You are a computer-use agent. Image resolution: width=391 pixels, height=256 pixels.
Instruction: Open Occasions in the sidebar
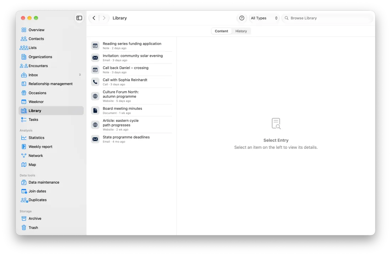(x=51, y=93)
